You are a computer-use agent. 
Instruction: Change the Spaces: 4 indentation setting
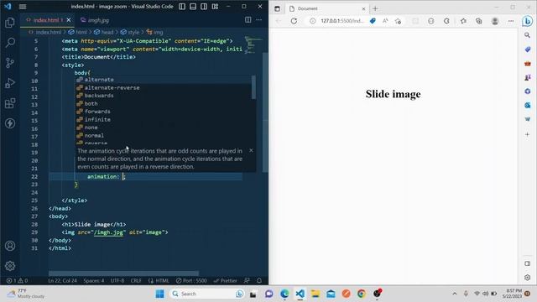pyautogui.click(x=94, y=281)
